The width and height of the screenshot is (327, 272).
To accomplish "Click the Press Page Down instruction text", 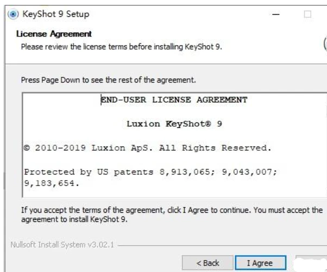I will pos(109,80).
